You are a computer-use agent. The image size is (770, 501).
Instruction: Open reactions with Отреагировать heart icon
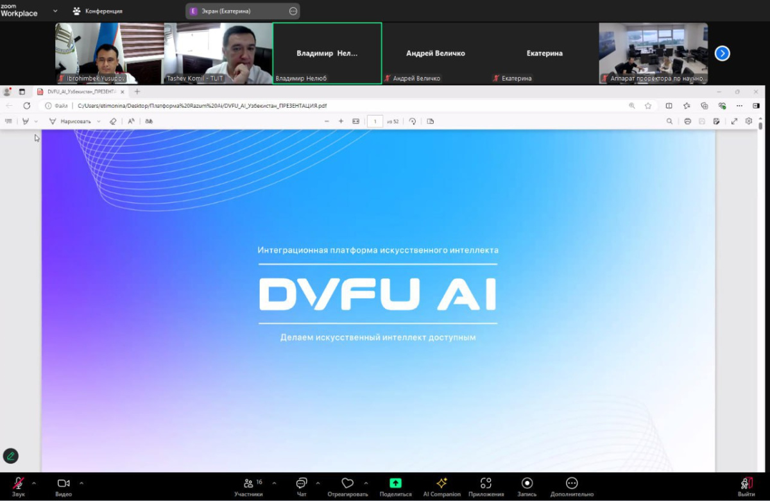pyautogui.click(x=348, y=487)
